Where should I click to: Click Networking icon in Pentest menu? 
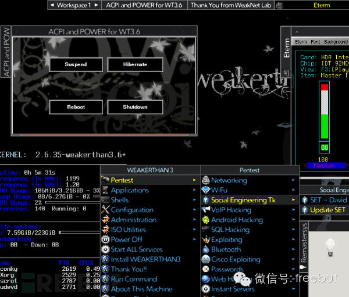pos(206,180)
